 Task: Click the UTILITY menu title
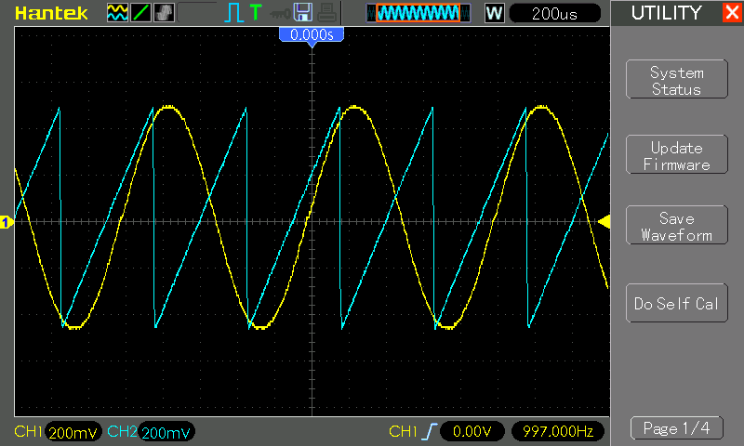666,13
